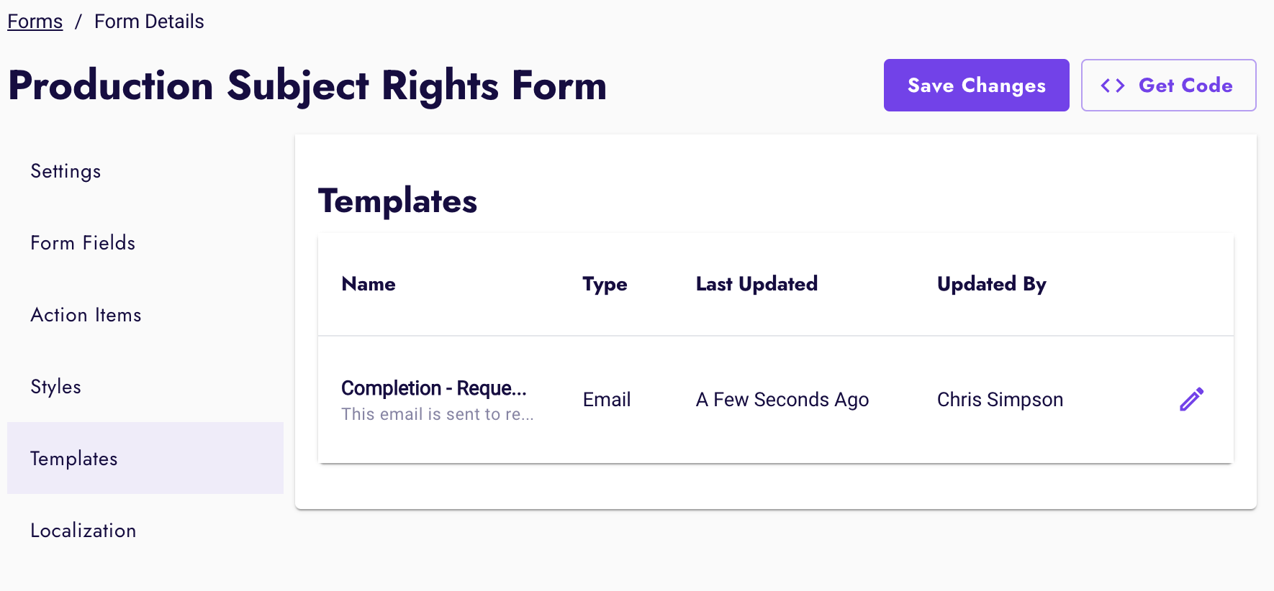Viewport: 1274px width, 591px height.
Task: Click the Email type cell
Action: pyautogui.click(x=607, y=400)
